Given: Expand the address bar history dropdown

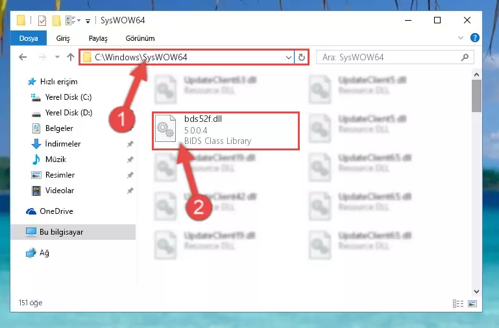Looking at the screenshot, I should 289,58.
